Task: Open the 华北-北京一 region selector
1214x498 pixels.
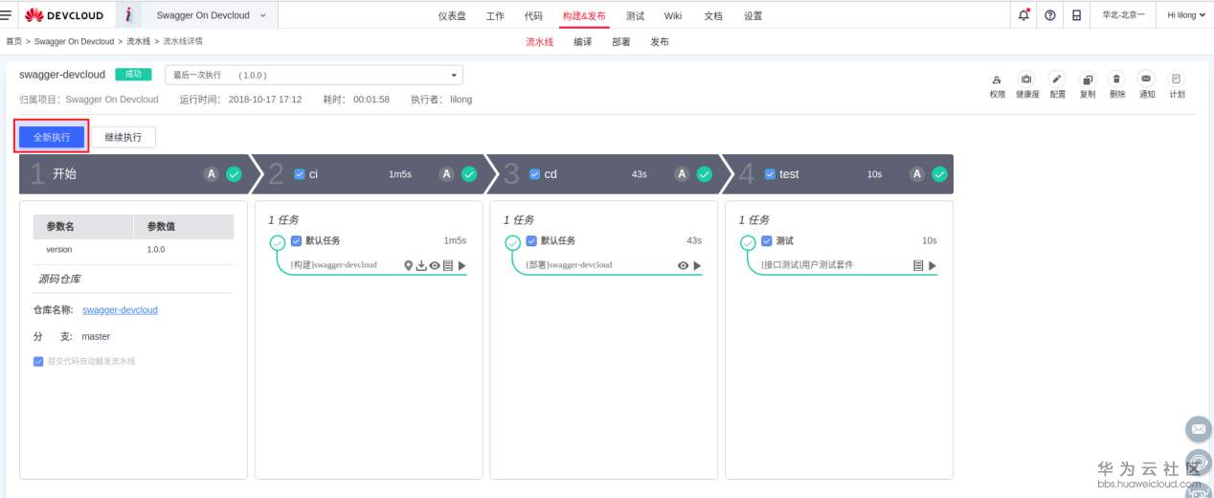Action: point(1123,15)
